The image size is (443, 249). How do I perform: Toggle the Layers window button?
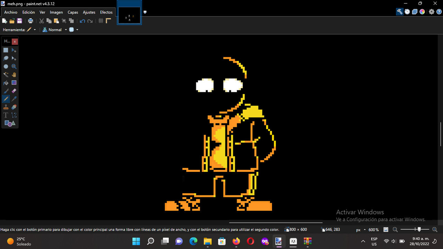tap(415, 12)
